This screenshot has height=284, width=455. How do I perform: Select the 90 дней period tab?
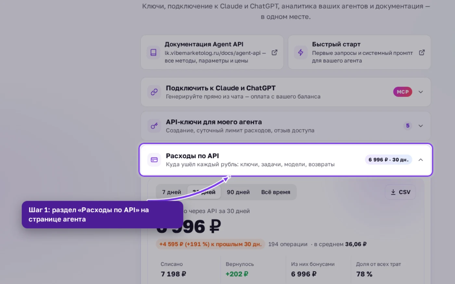point(238,192)
